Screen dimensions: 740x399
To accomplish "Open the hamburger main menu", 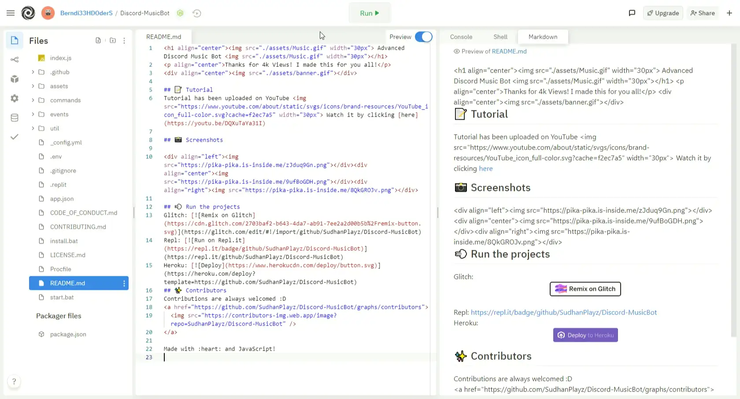I will [11, 13].
